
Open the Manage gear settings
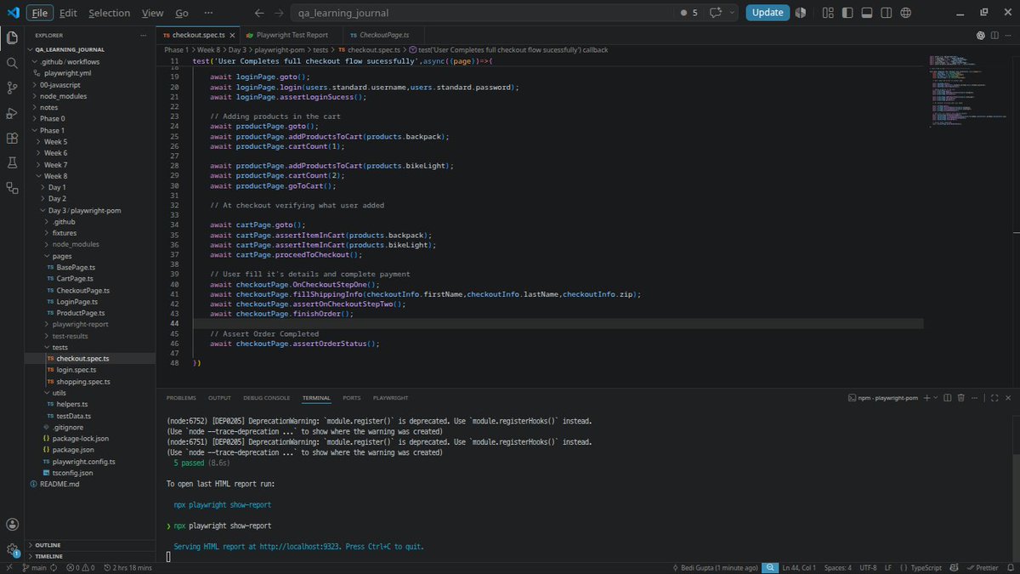[12, 550]
